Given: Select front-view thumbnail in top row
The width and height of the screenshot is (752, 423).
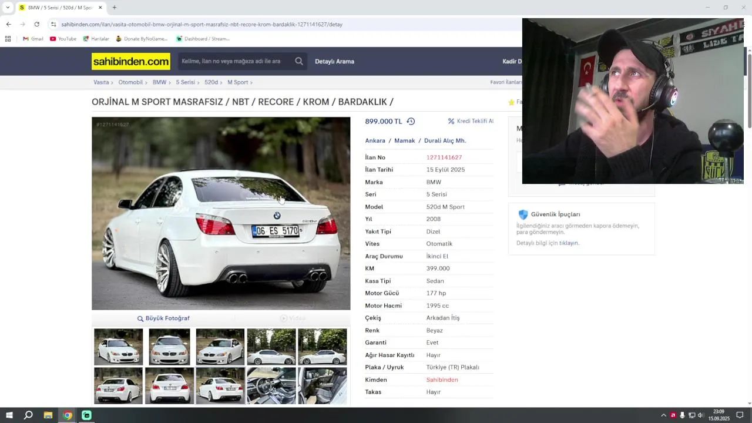Looking at the screenshot, I should click(x=169, y=347).
